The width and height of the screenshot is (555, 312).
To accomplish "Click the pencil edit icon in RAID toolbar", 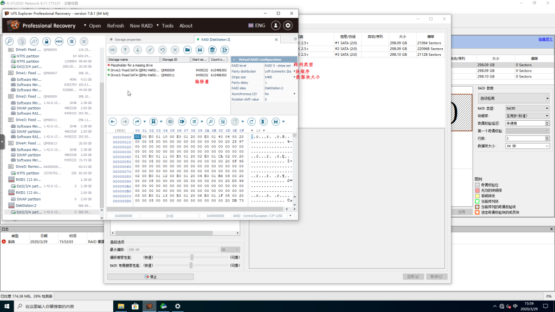I will click(x=150, y=50).
